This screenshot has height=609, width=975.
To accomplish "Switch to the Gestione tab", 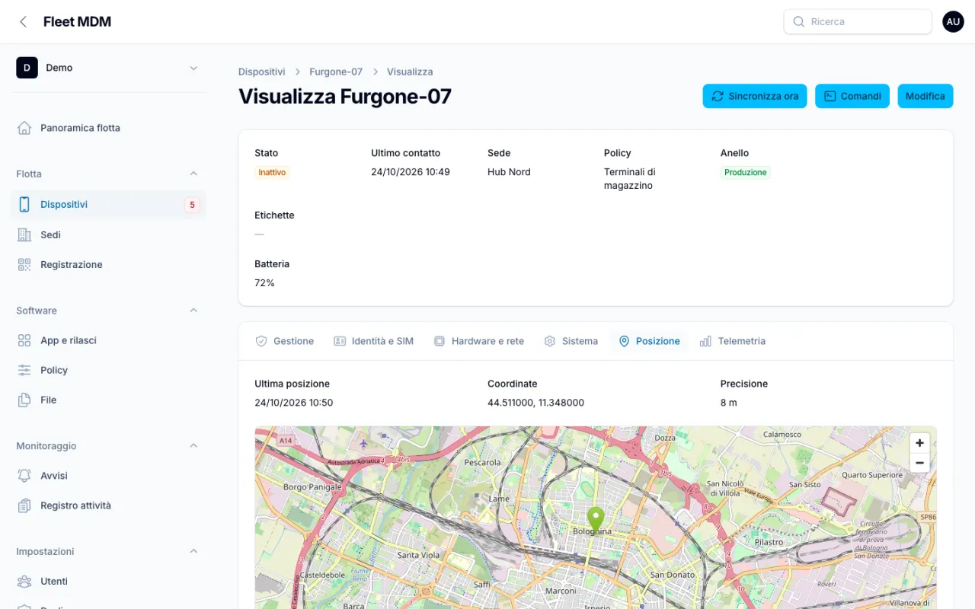I will [284, 341].
